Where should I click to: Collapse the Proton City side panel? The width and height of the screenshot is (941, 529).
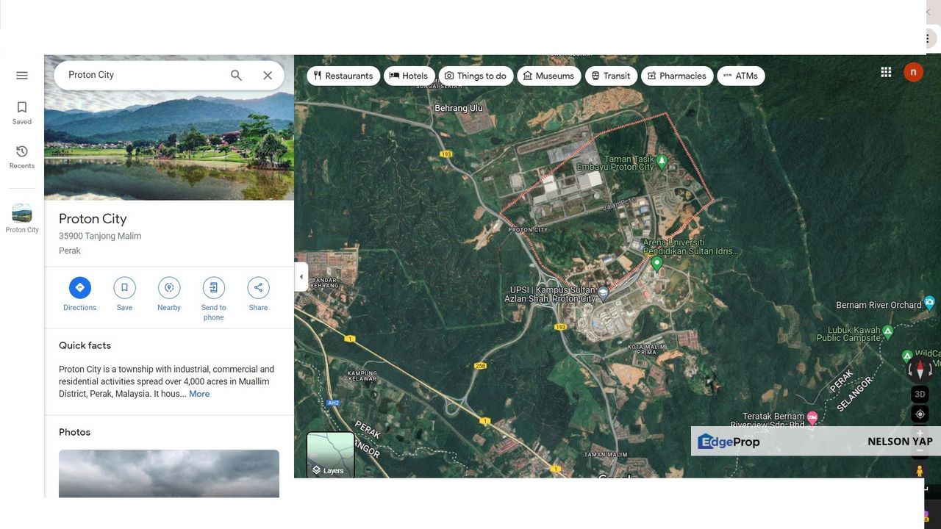pyautogui.click(x=301, y=276)
